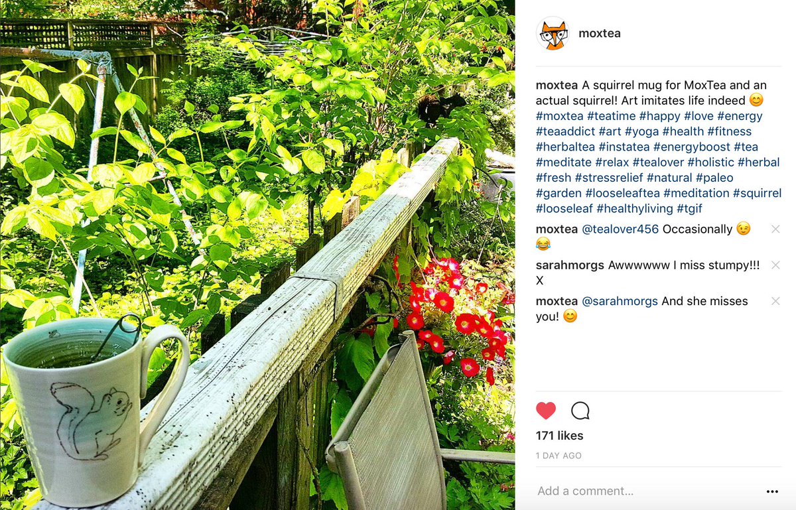Image resolution: width=796 pixels, height=510 pixels.
Task: Delete the @tealover456 Occasionally comment
Action: [775, 229]
